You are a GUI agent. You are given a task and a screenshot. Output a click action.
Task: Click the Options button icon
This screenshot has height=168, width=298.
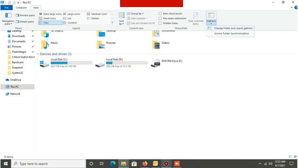(x=211, y=15)
